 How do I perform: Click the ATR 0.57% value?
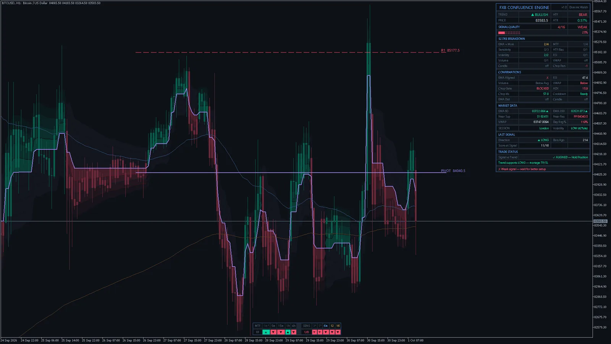coord(582,20)
